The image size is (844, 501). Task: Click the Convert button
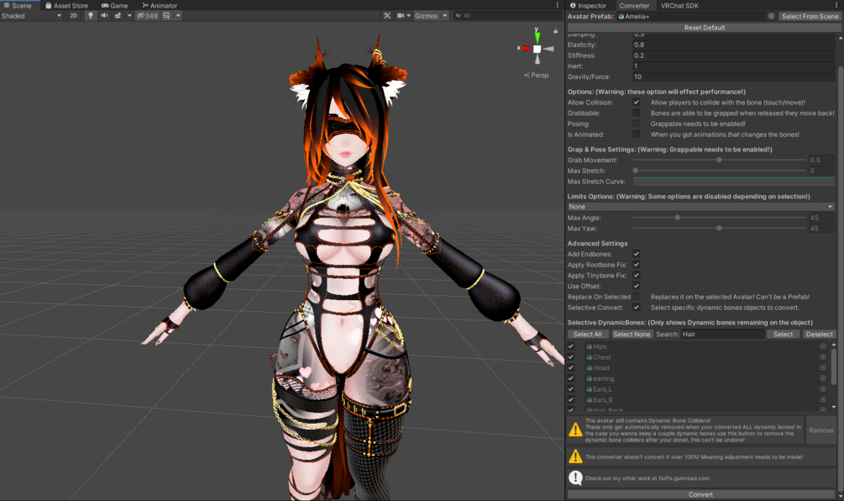pyautogui.click(x=700, y=494)
